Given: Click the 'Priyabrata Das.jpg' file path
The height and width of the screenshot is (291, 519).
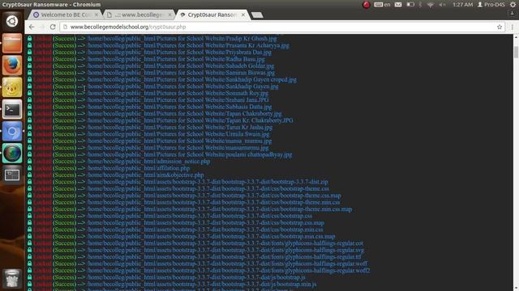Looking at the screenshot, I should (x=179, y=52).
